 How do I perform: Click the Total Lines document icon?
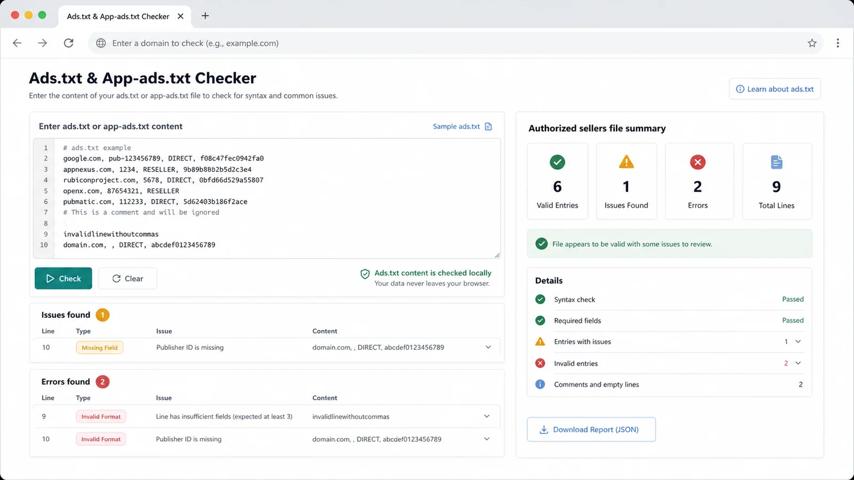tap(777, 162)
